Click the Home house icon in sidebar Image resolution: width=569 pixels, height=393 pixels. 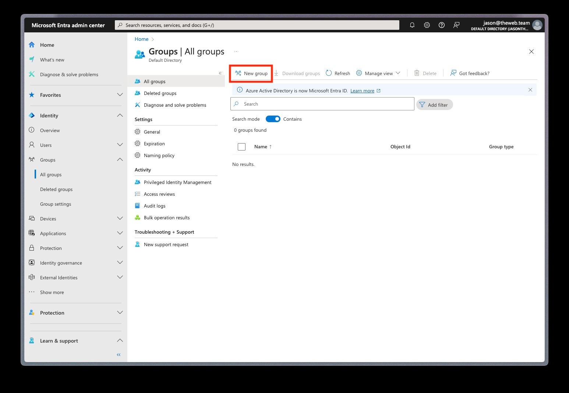pos(32,45)
